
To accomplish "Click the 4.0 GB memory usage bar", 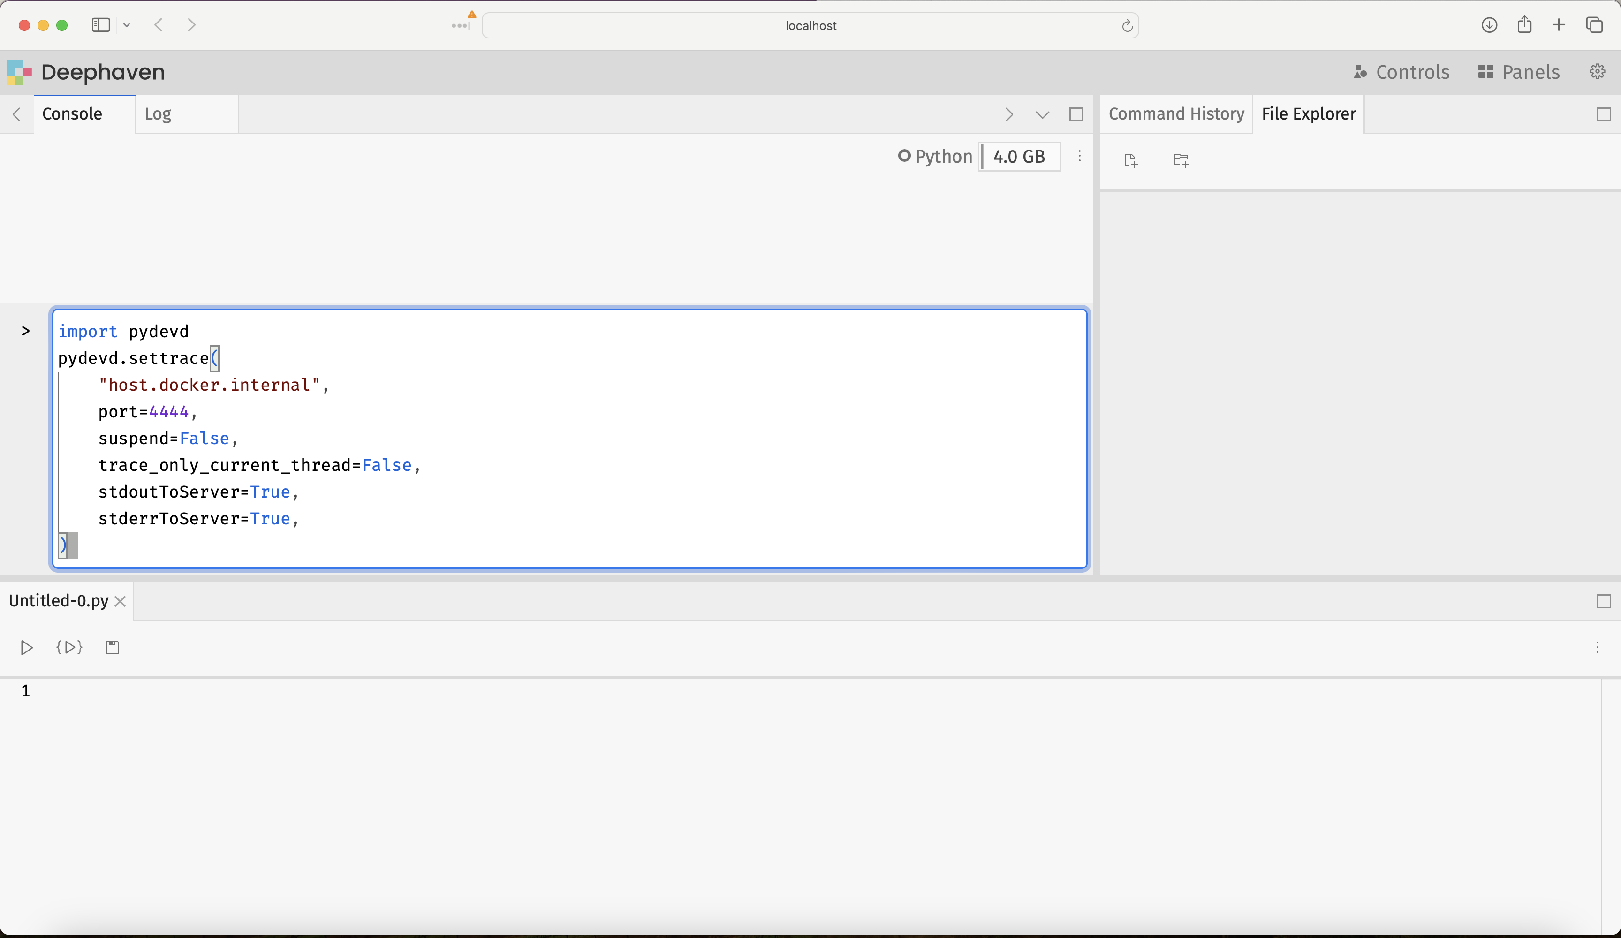I will tap(1020, 156).
